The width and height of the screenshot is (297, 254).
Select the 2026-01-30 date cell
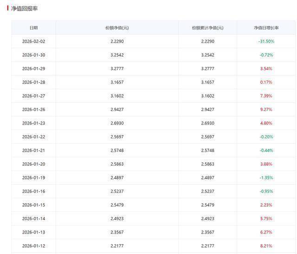tap(33, 55)
